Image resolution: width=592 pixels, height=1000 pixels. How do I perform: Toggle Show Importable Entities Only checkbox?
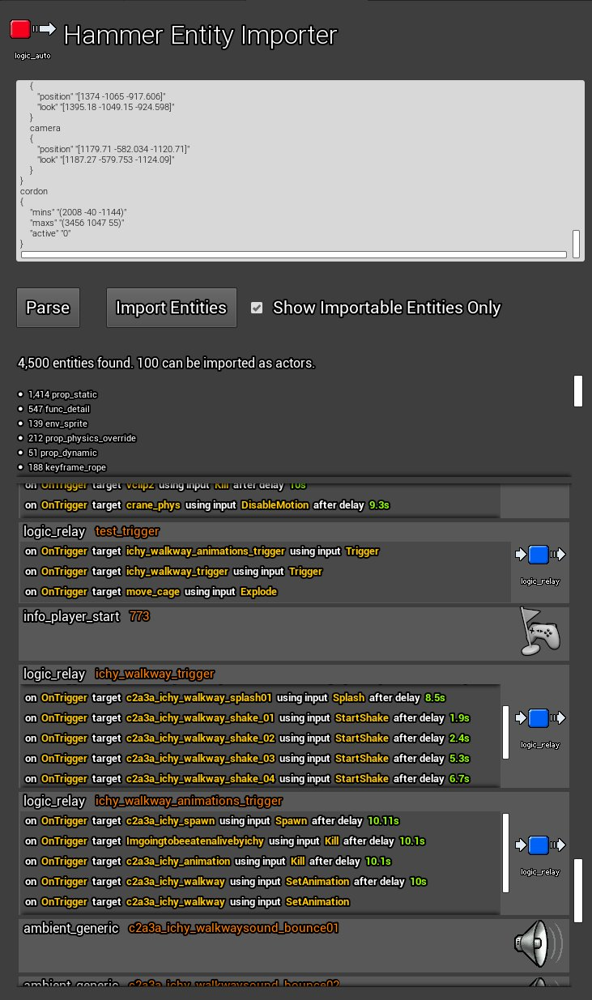pyautogui.click(x=257, y=308)
